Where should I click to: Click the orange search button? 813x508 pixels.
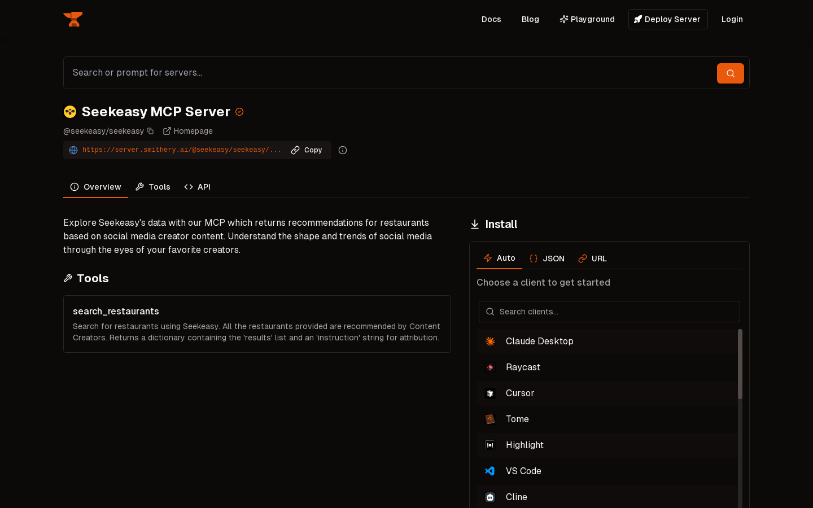[x=730, y=73]
